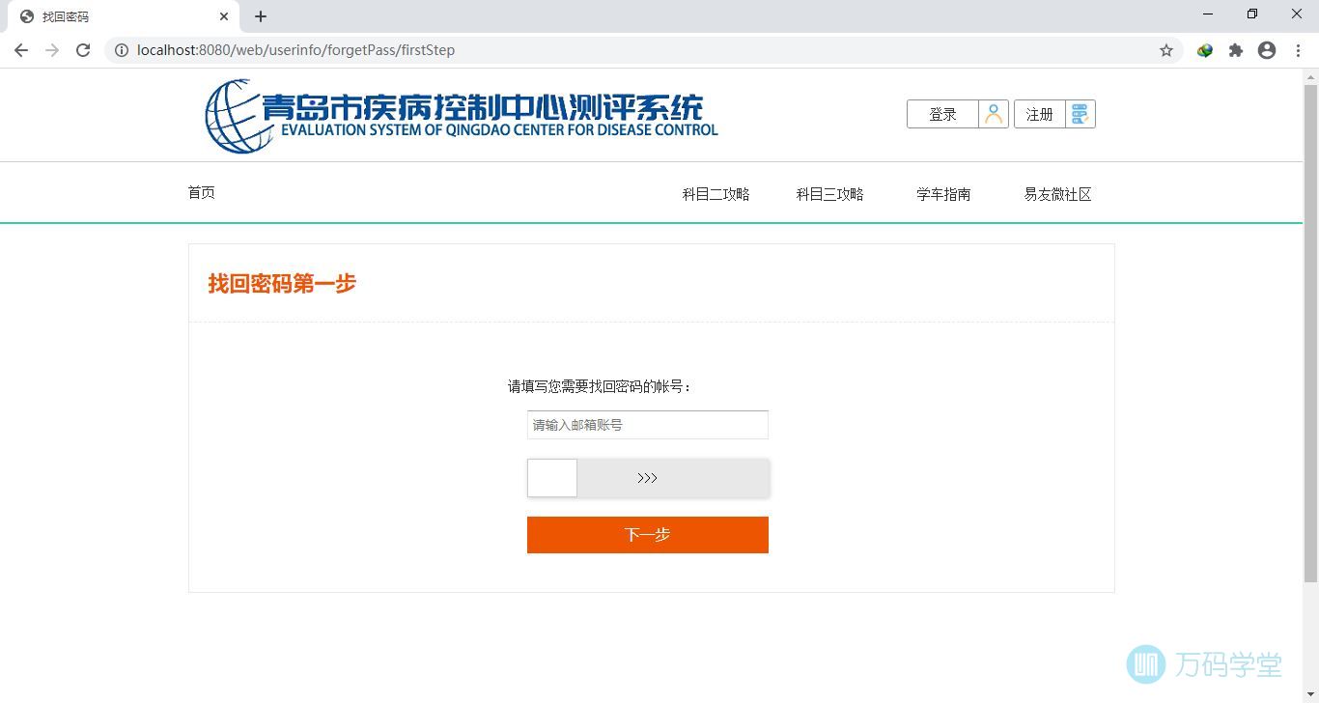Image resolution: width=1319 pixels, height=703 pixels.
Task: Click the page vertical scrollbar
Action: (x=1310, y=333)
